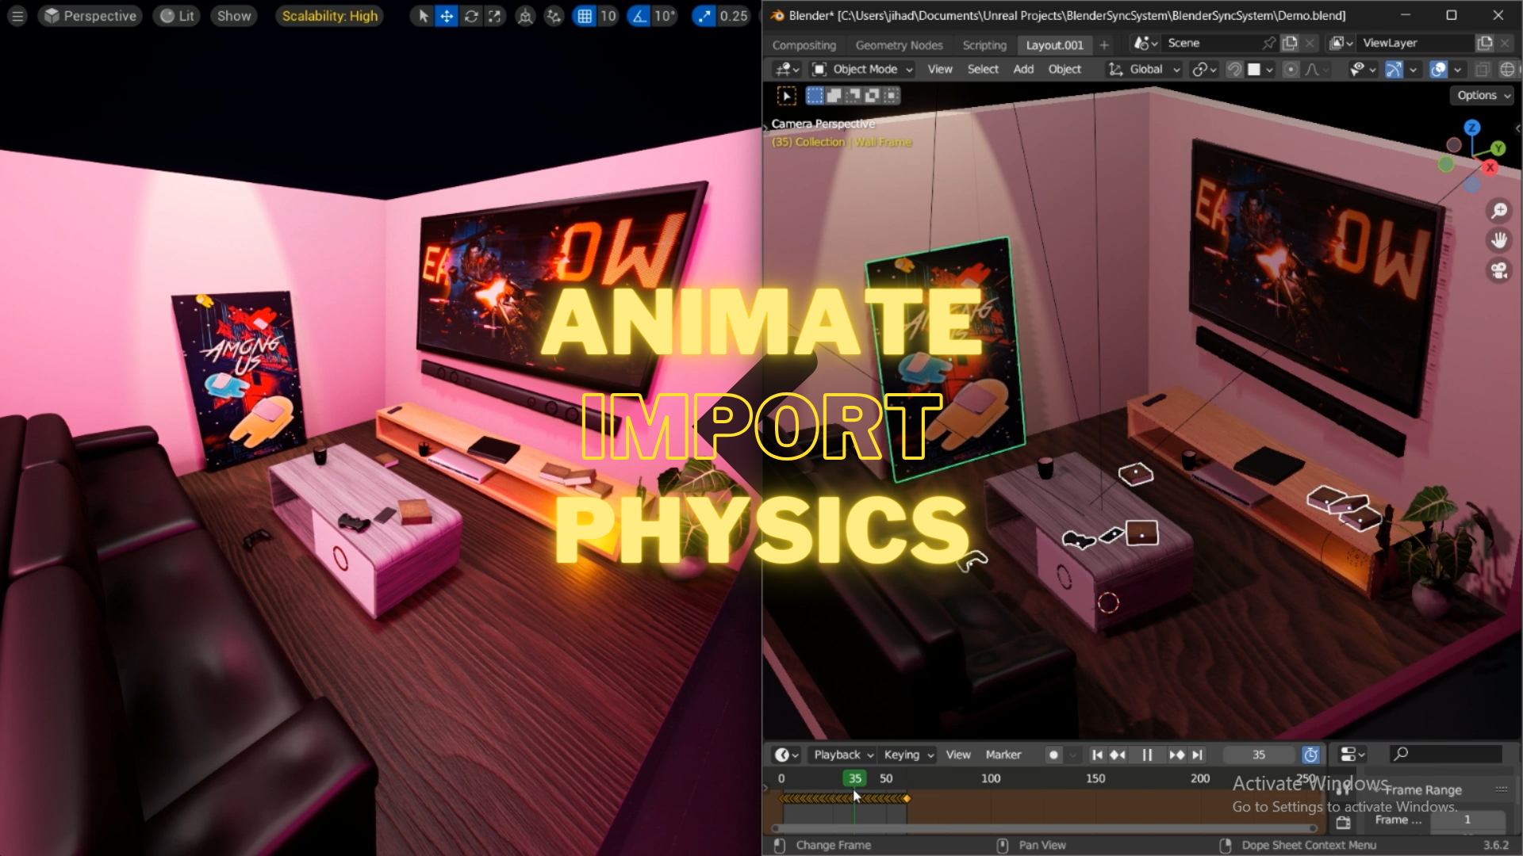The image size is (1523, 856).
Task: Toggle grid snapping in Unreal viewport
Action: [x=585, y=16]
